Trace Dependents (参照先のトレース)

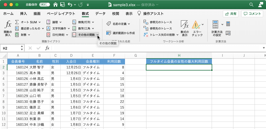coord(158,28)
